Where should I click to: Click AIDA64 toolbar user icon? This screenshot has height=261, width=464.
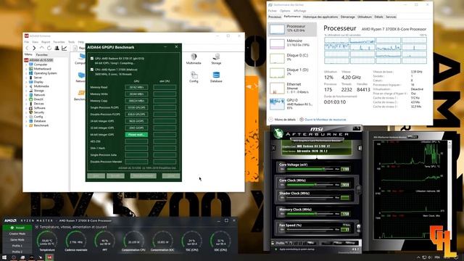(x=57, y=48)
